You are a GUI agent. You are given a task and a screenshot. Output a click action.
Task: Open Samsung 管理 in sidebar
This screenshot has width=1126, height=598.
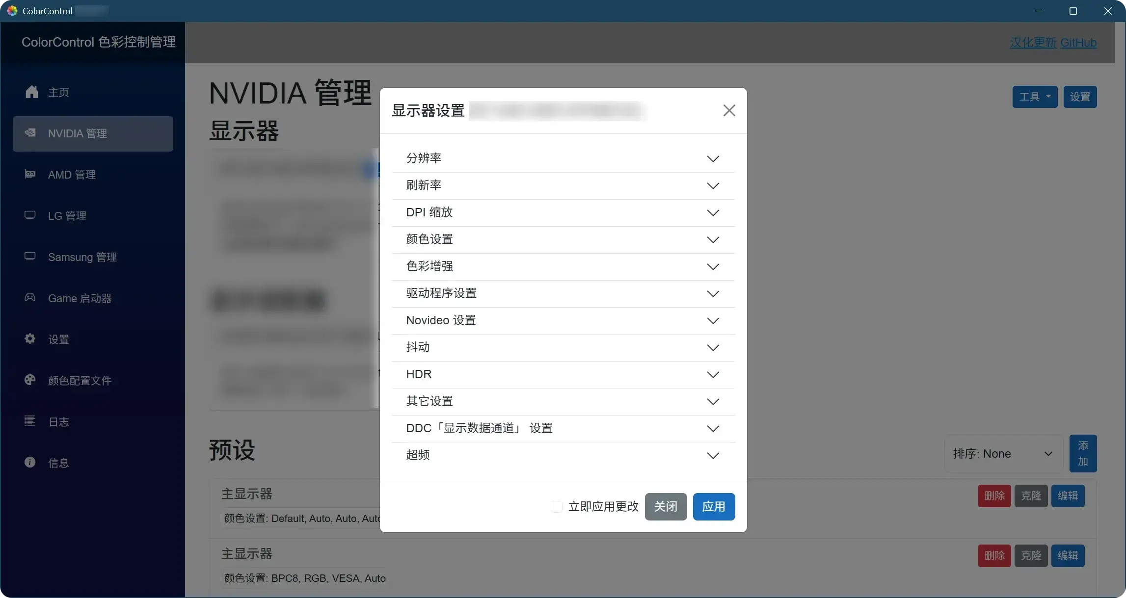click(82, 257)
